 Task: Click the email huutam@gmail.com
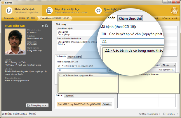pos(17,81)
